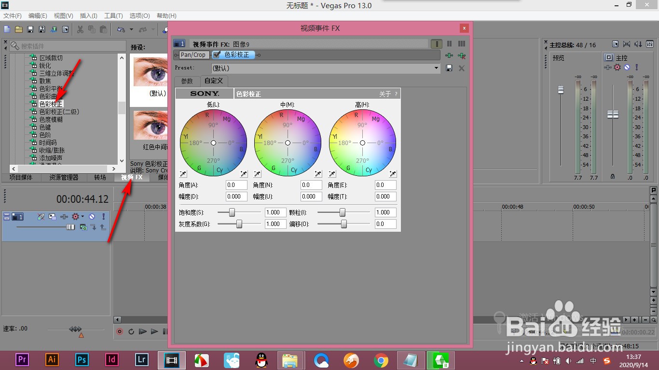
Task: Select the two-column FX view layout button
Action: click(449, 44)
